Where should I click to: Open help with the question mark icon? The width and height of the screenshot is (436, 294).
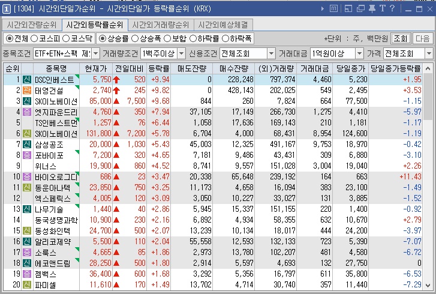392,8
